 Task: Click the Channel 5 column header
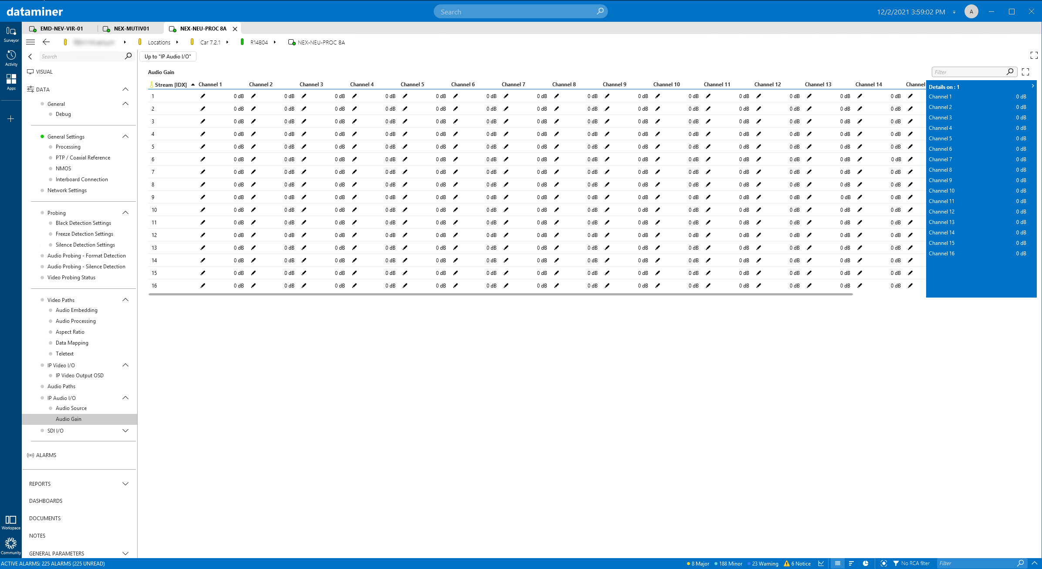[x=412, y=85]
